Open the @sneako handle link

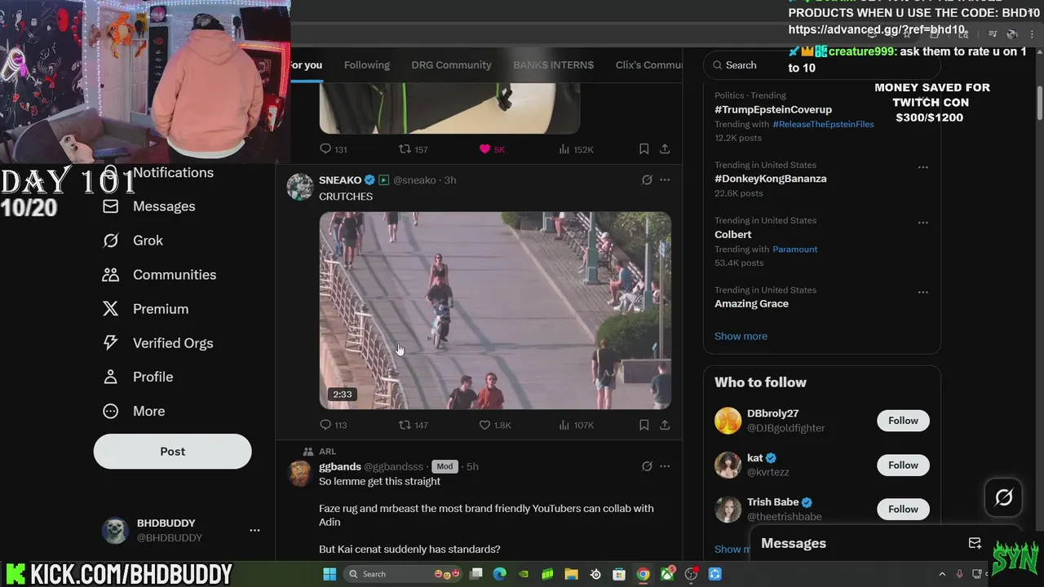click(414, 180)
